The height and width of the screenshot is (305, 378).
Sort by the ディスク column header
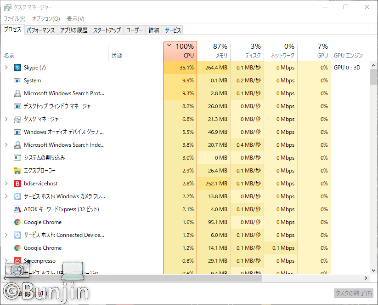pyautogui.click(x=248, y=51)
